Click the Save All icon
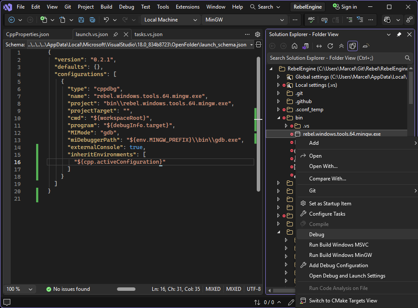The width and height of the screenshot is (418, 308). click(x=92, y=20)
